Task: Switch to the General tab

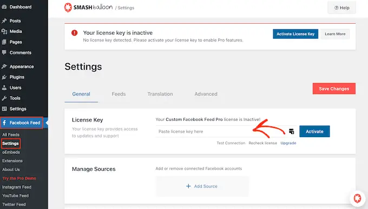Action: (81, 94)
